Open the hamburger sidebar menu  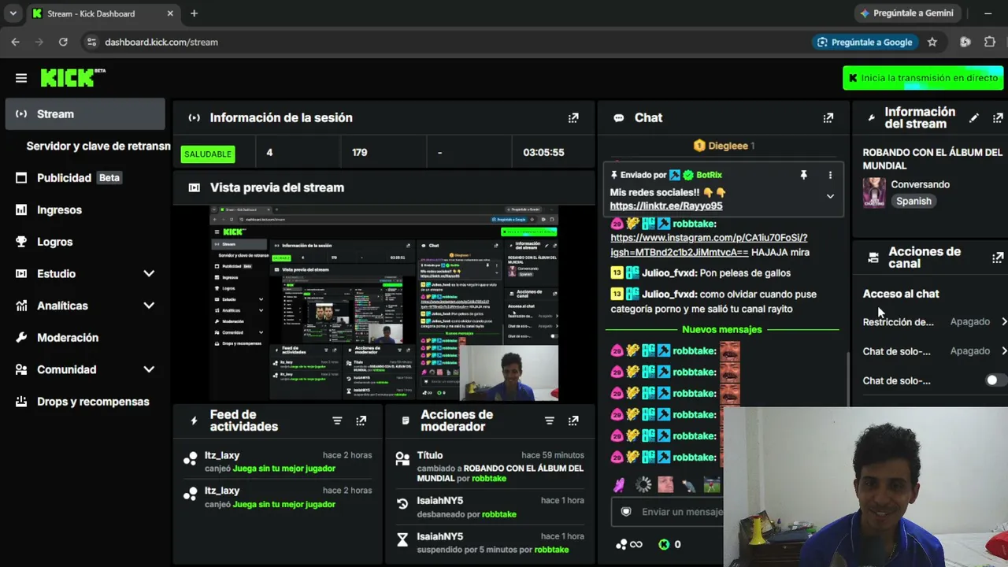pyautogui.click(x=21, y=78)
